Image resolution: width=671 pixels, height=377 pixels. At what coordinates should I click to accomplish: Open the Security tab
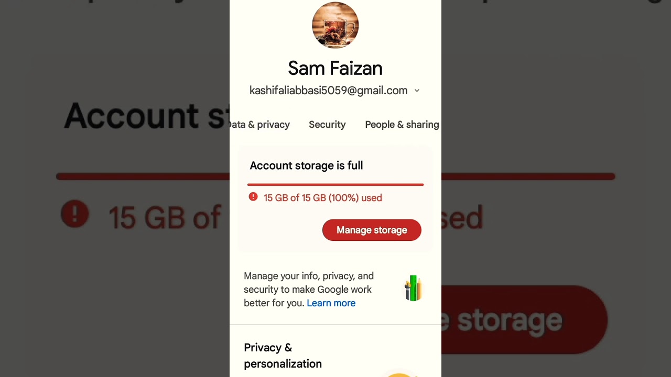point(327,125)
